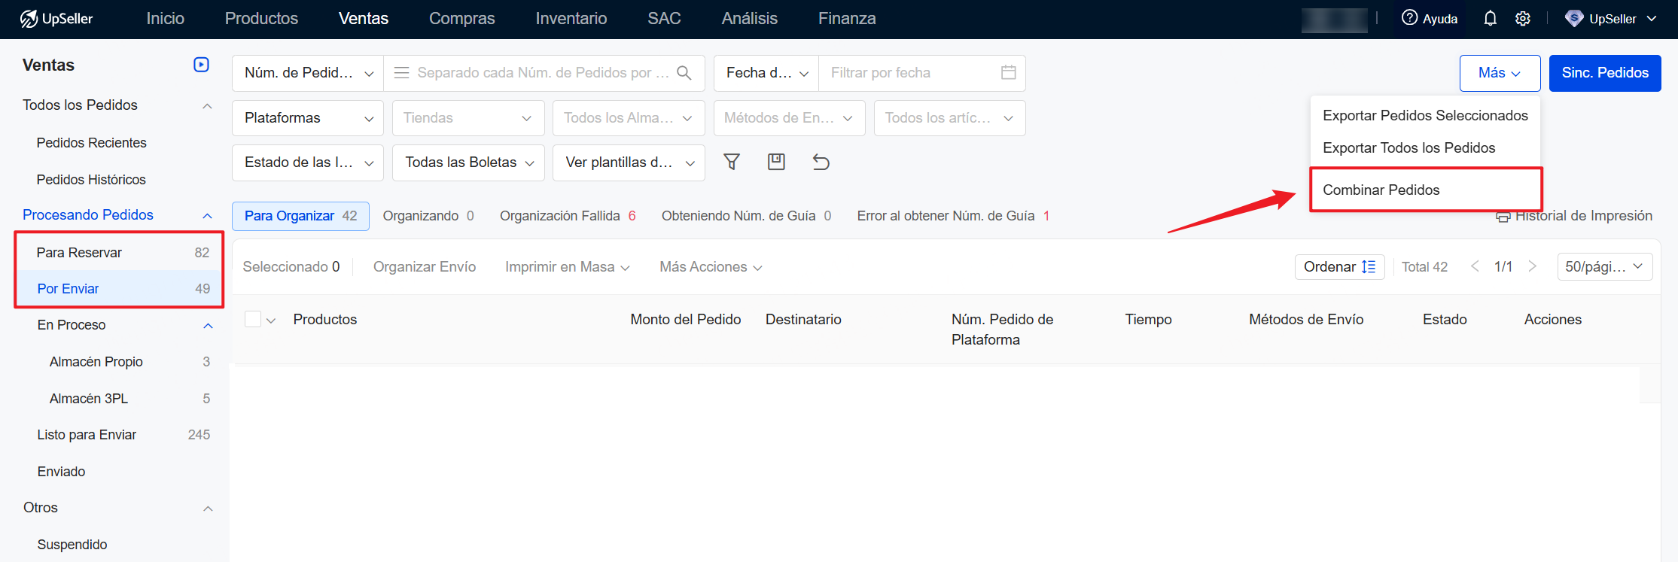Open the Núm. de Pedido dropdown
The image size is (1678, 562).
(308, 73)
